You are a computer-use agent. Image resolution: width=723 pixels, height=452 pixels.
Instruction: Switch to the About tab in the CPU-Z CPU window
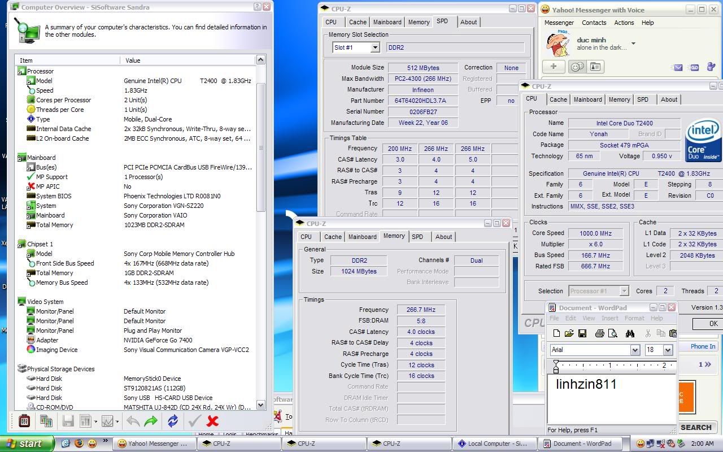point(669,99)
